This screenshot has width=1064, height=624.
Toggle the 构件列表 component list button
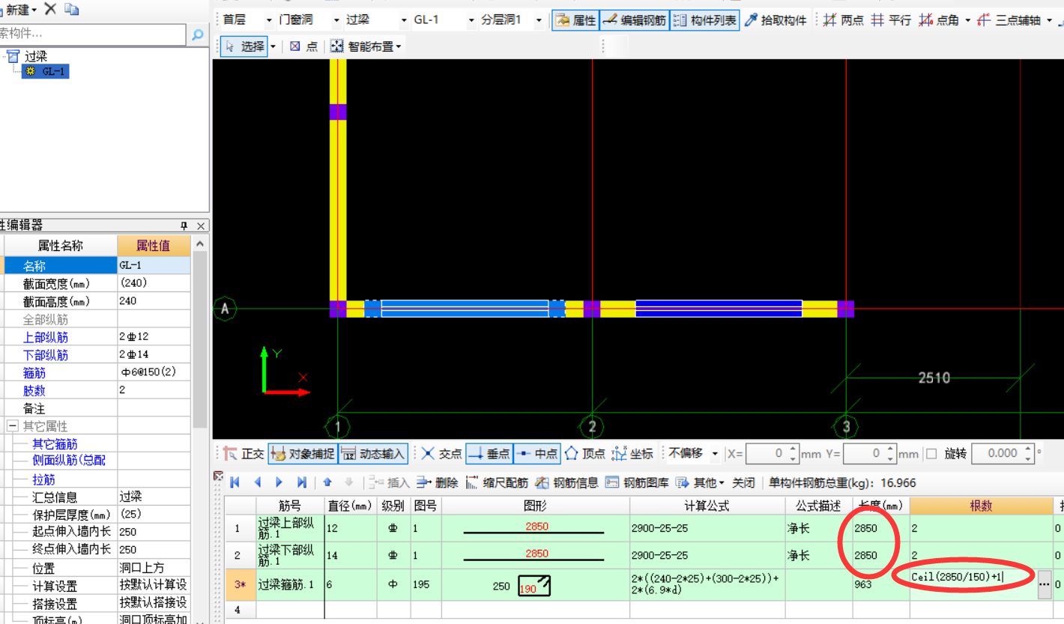pyautogui.click(x=704, y=20)
